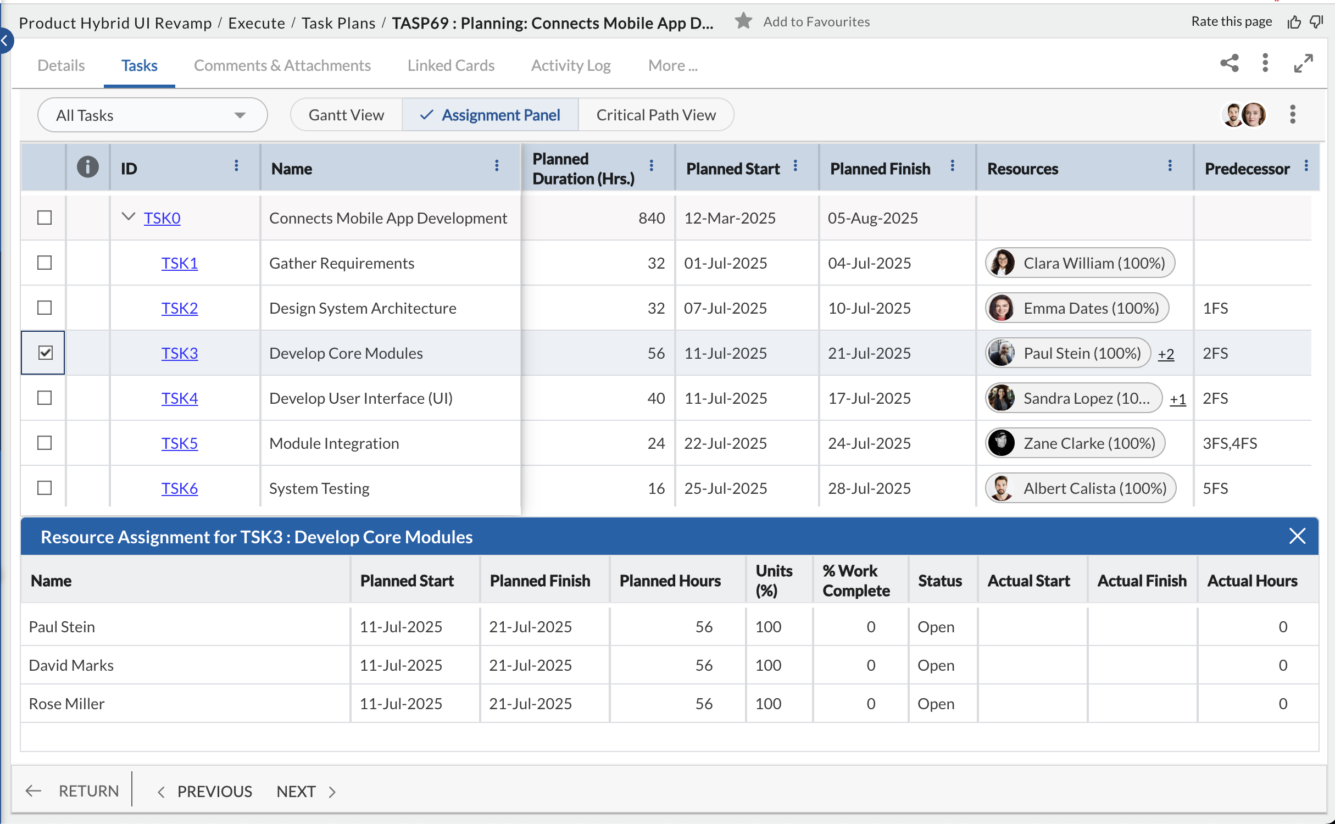The width and height of the screenshot is (1335, 824).
Task: Open kebab menu beside user avatars
Action: (x=1293, y=115)
